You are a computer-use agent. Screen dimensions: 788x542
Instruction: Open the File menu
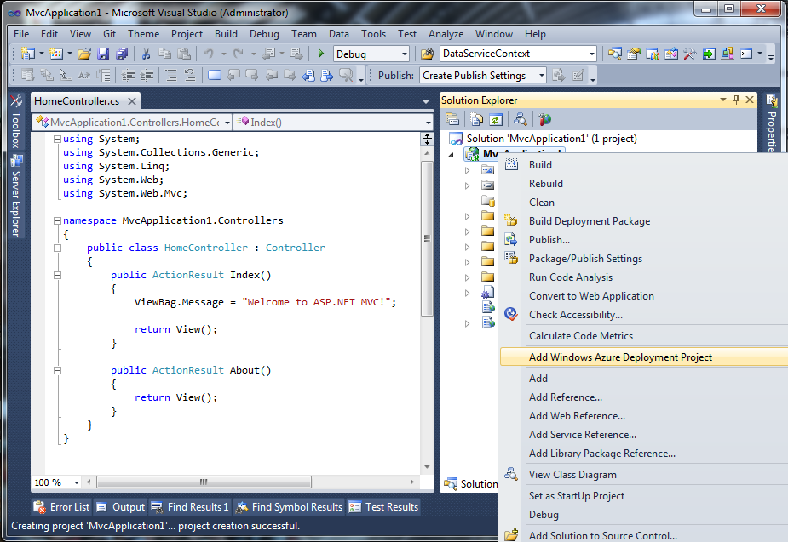pyautogui.click(x=21, y=34)
